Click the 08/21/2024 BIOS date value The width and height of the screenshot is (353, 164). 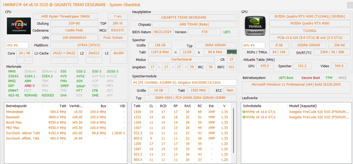(163, 32)
